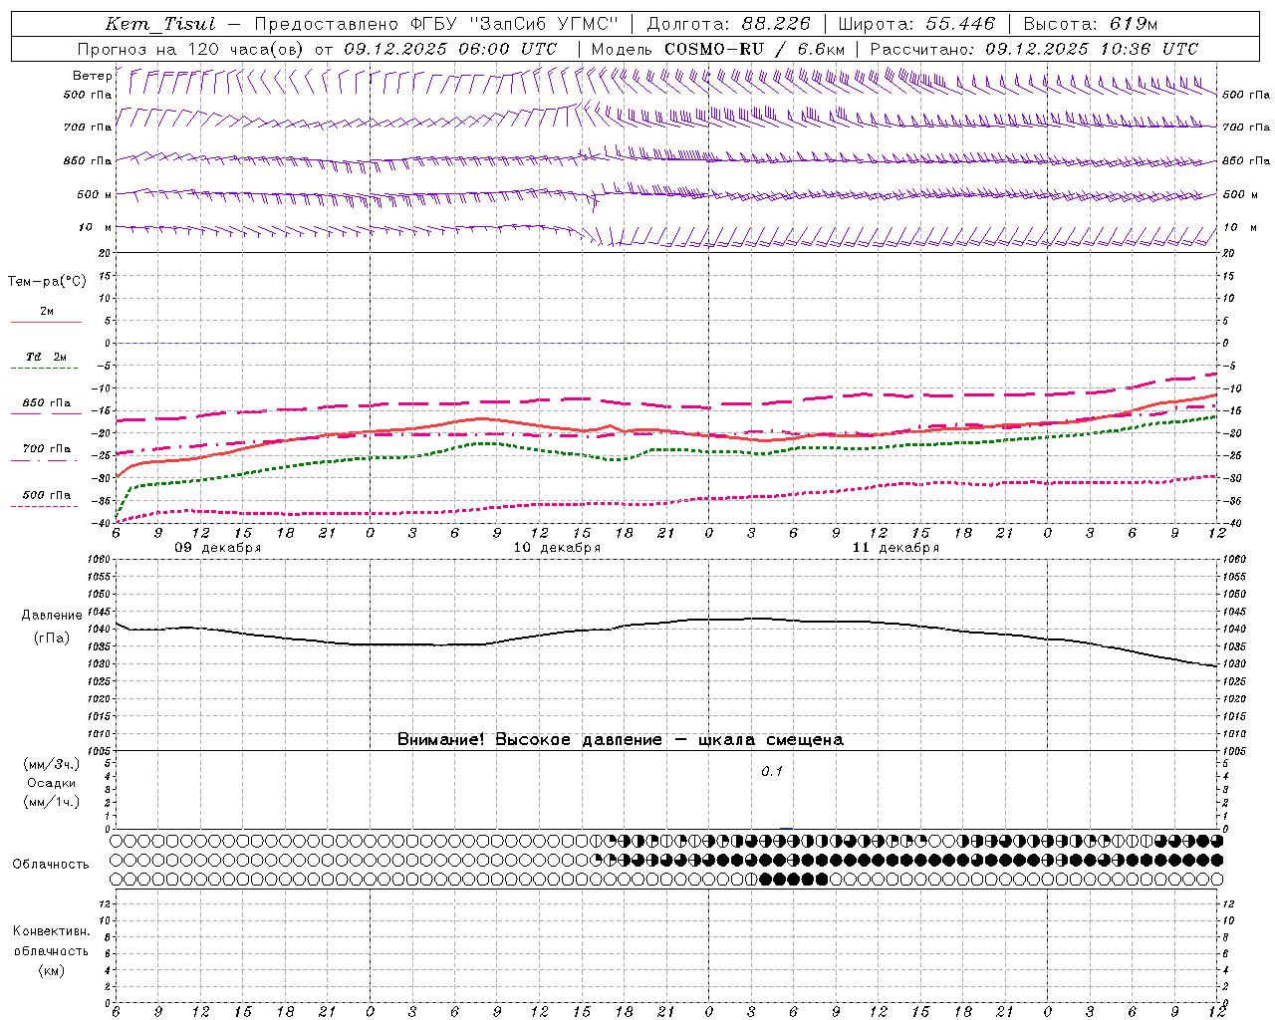This screenshot has width=1275, height=1020.
Task: Click the 10 декабря date label
Action: [557, 548]
